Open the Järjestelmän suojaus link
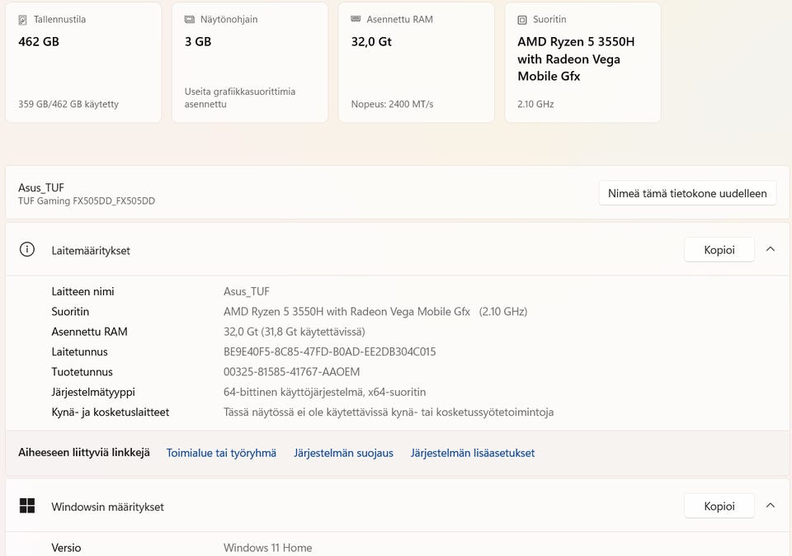Viewport: 792px width, 556px height. 343,453
